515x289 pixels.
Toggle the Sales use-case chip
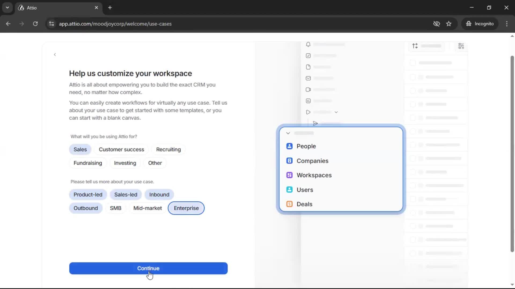80,149
